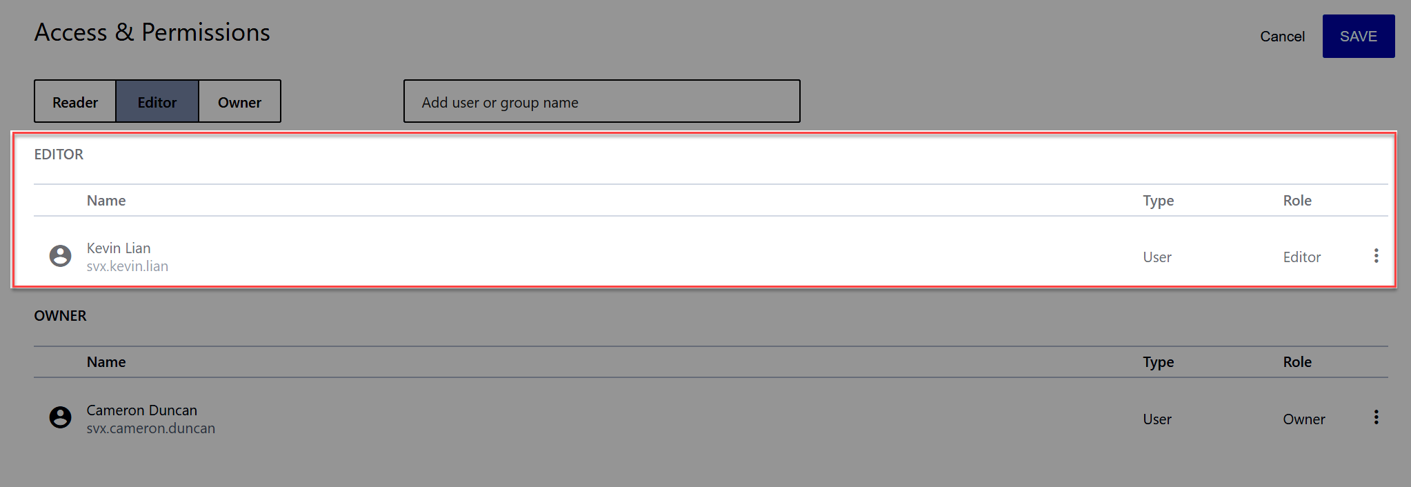Screen dimensions: 1411x487
Task: Click the profile icon next to svx.kevin.lian
Action: [x=61, y=256]
